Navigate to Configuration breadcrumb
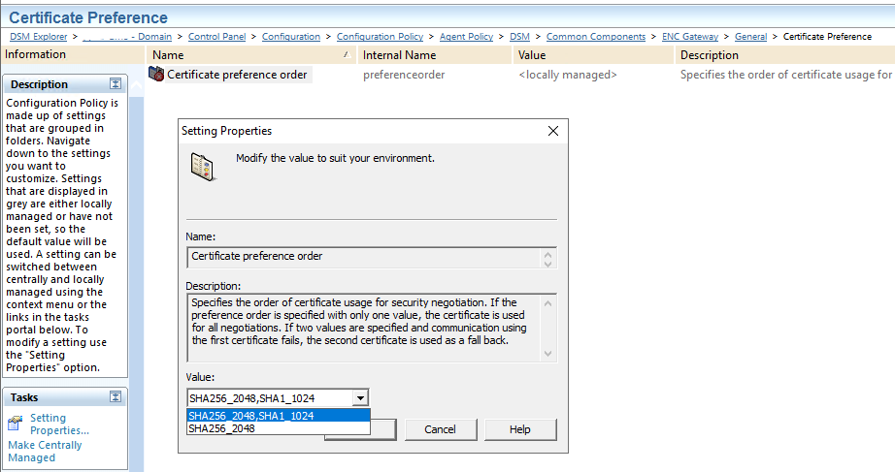This screenshot has height=472, width=895. tap(291, 37)
